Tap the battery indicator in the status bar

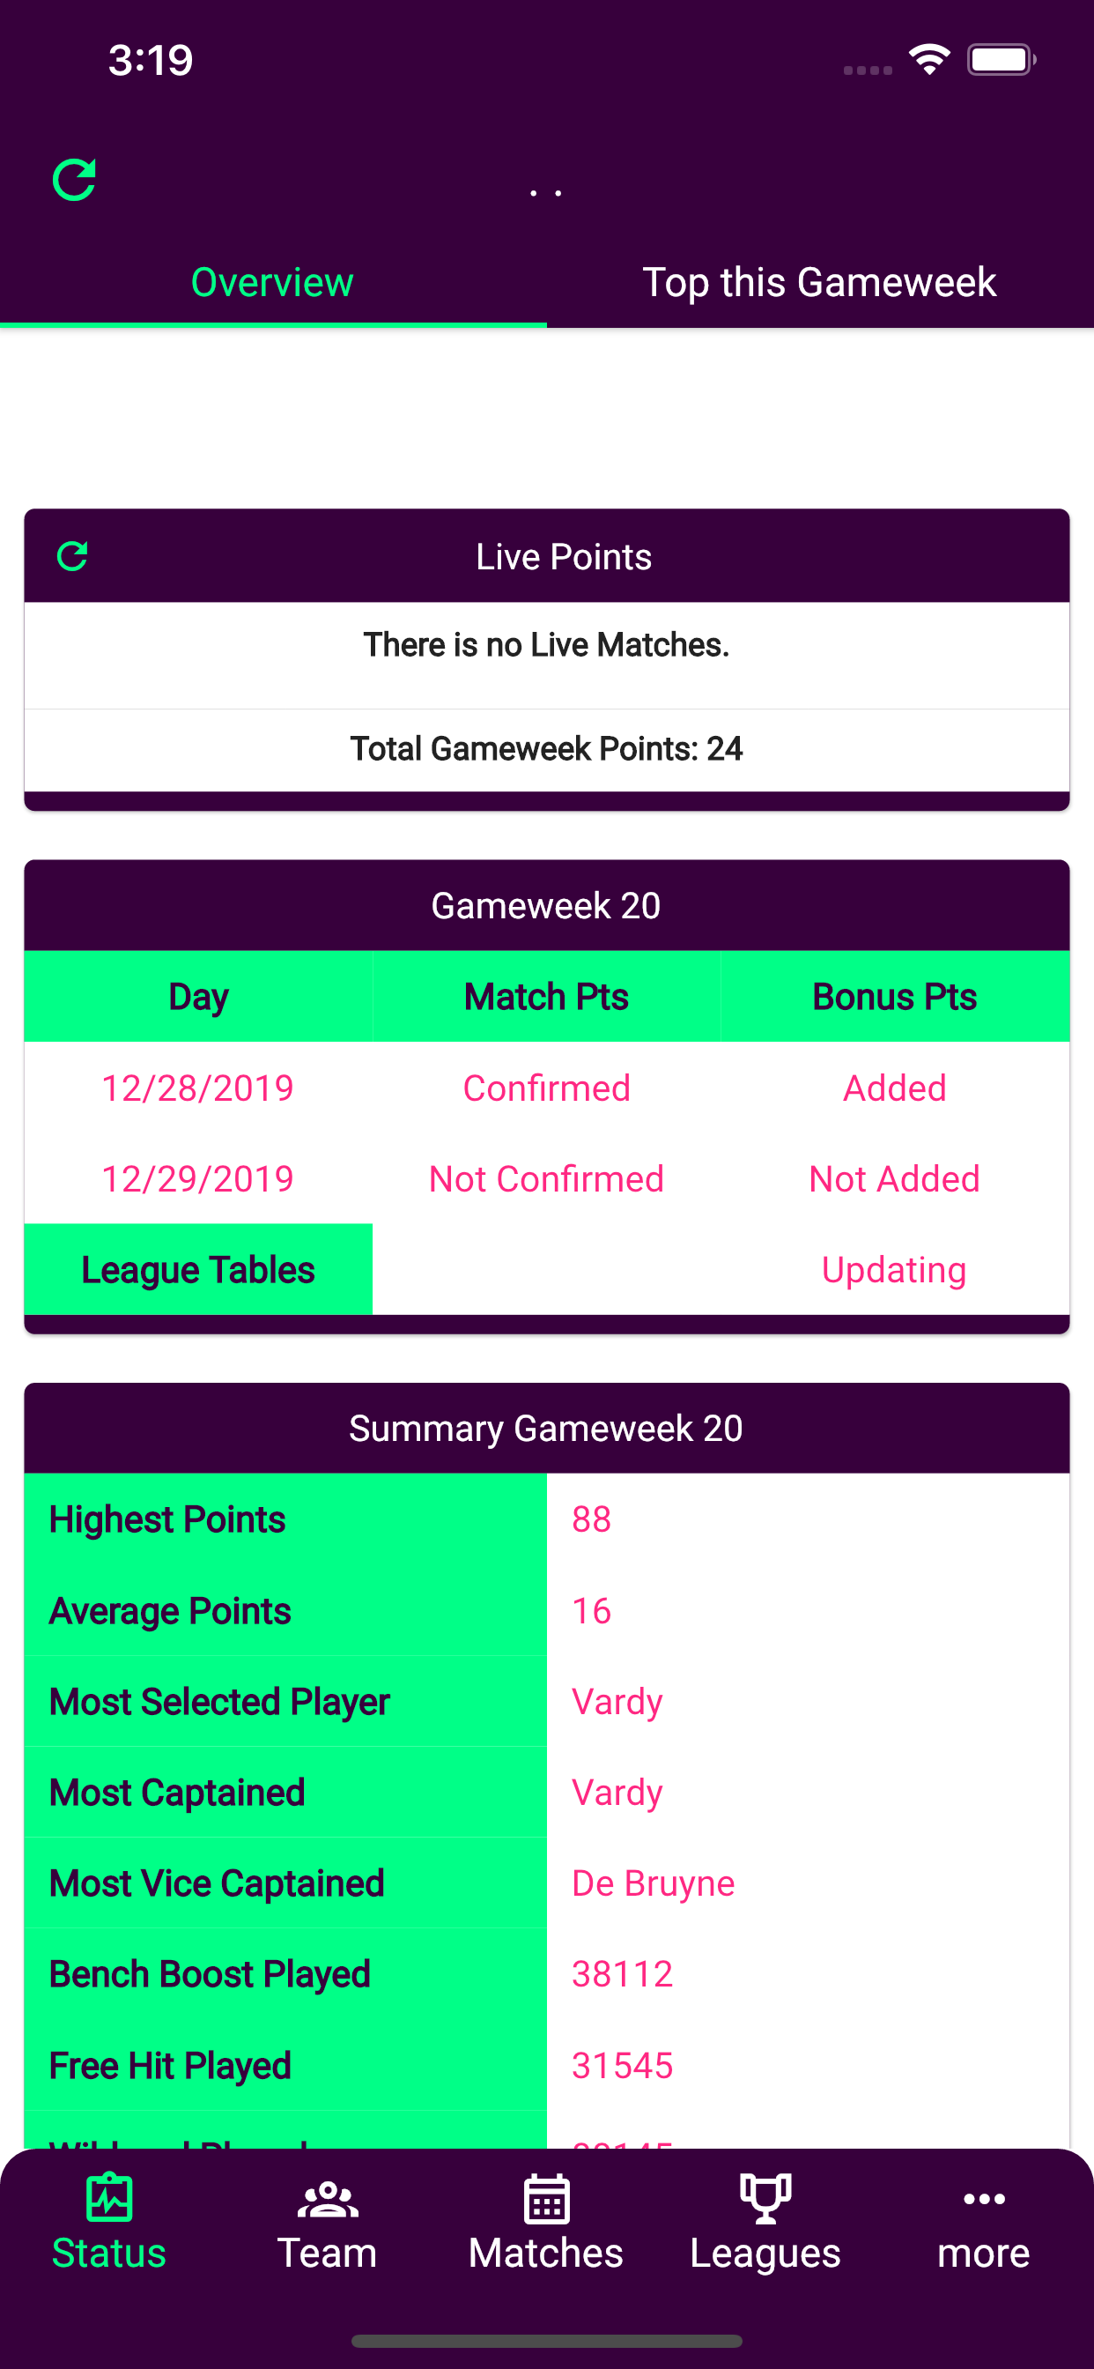[1002, 58]
